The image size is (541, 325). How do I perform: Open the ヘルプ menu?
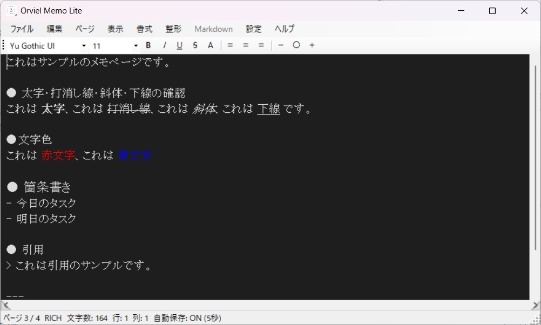click(x=285, y=29)
